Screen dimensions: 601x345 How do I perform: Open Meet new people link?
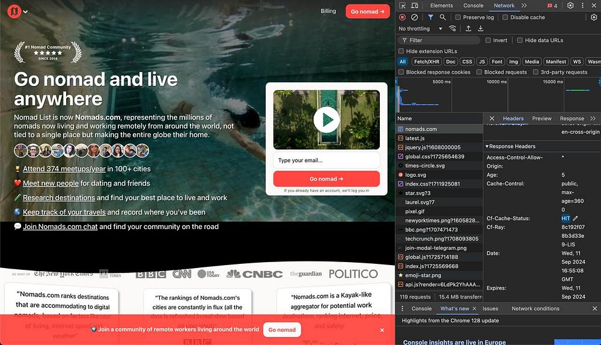[50, 183]
